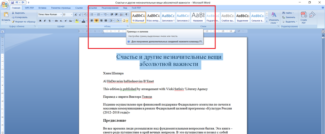Toggle strikethrough abc formatting
Image resolution: width=325 pixels, height=134 pixels.
click(x=56, y=21)
